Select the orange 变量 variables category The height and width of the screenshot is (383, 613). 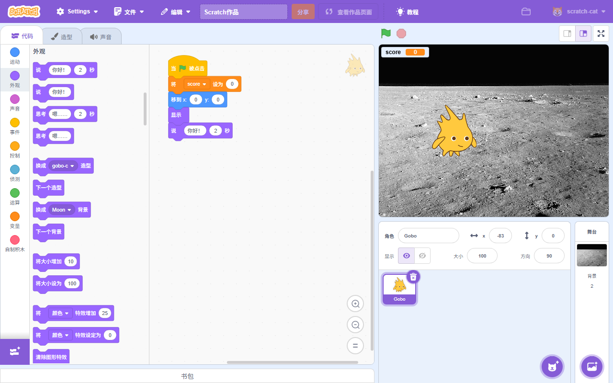tap(15, 219)
